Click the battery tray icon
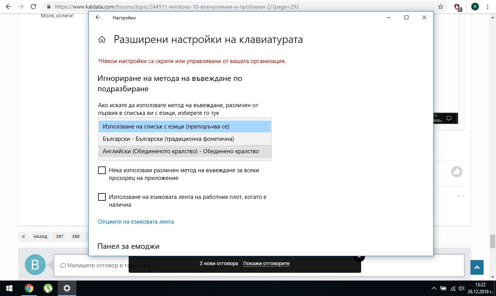The width and height of the screenshot is (496, 296). click(x=443, y=288)
